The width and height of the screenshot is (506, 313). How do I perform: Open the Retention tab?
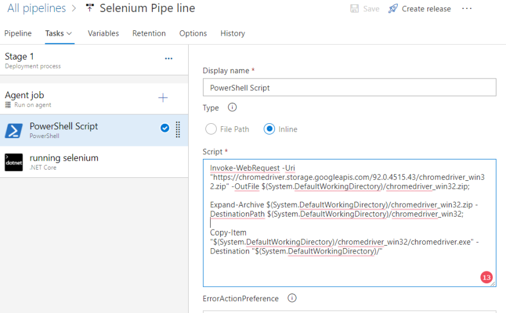click(x=149, y=33)
